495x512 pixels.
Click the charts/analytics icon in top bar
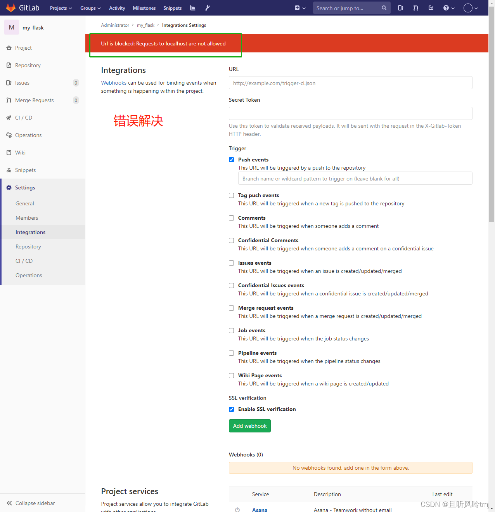(x=192, y=8)
